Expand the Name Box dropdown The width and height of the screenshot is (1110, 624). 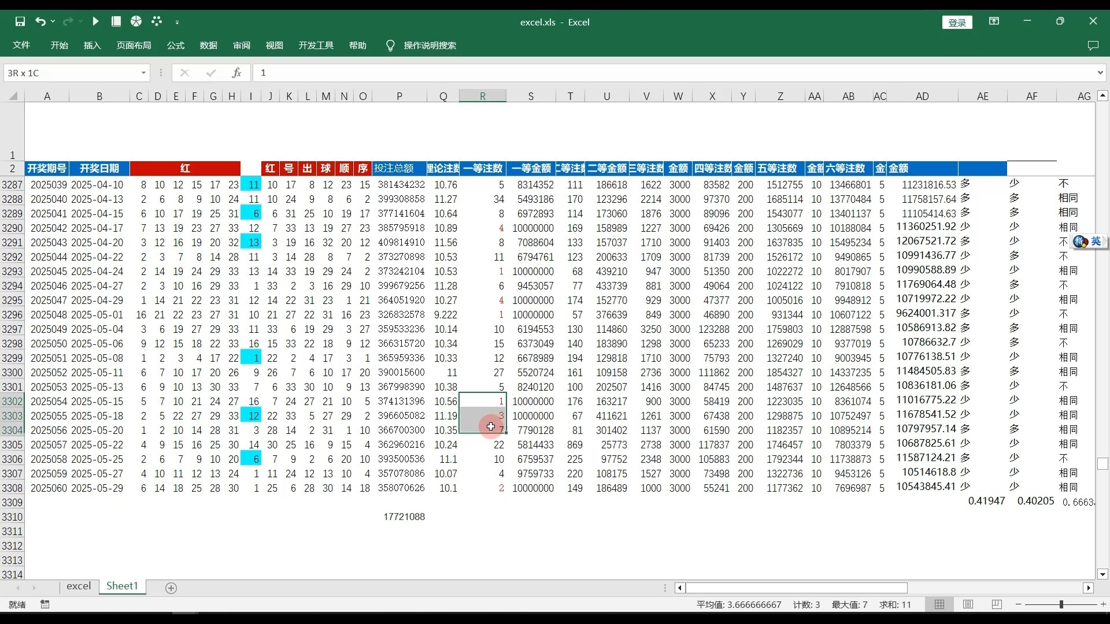point(143,73)
